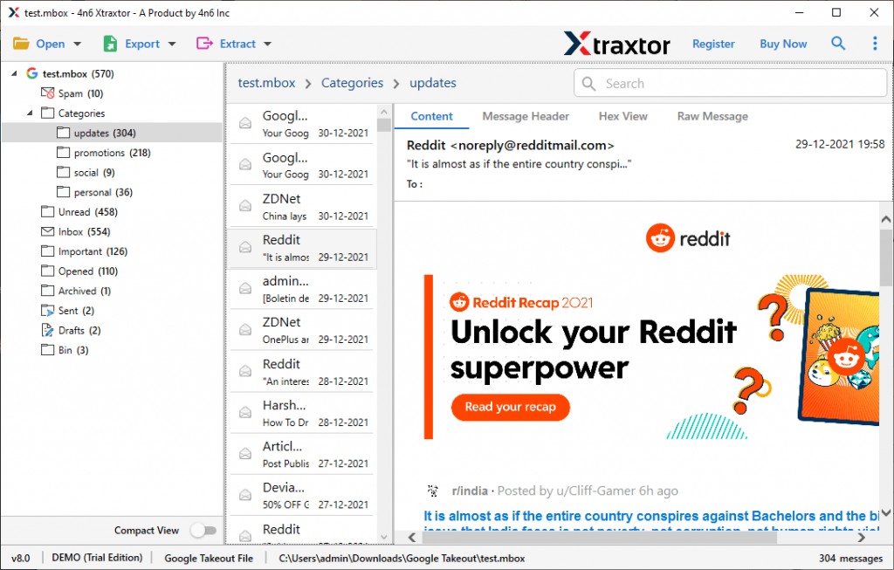The image size is (894, 570).
Task: Open the Articl Post Publis email
Action: (x=302, y=454)
